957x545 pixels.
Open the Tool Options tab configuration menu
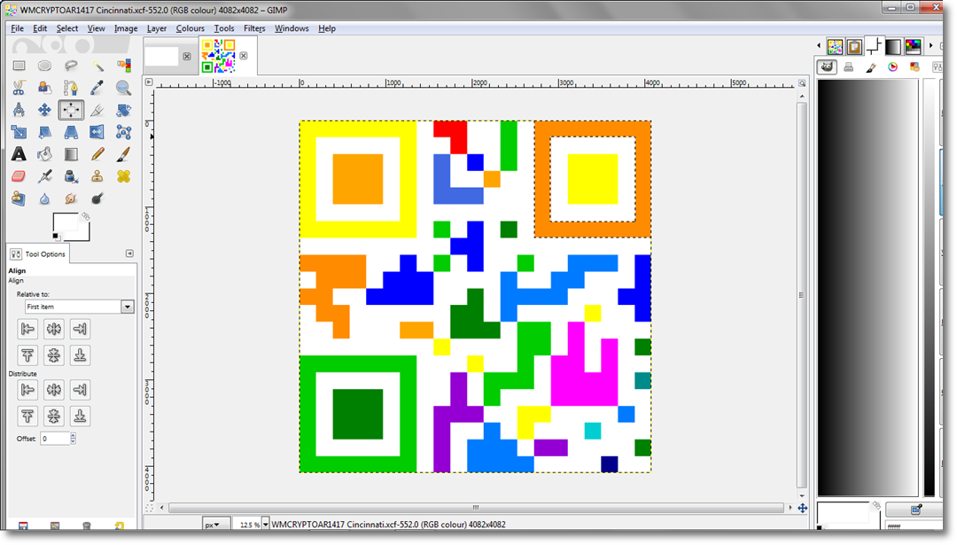[x=129, y=253]
